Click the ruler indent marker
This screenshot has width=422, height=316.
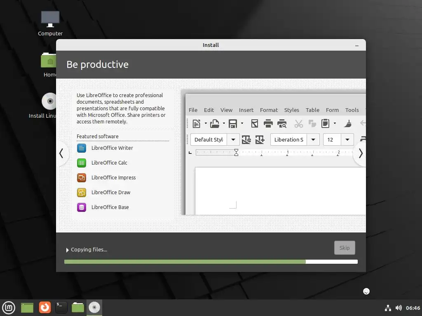click(x=236, y=152)
